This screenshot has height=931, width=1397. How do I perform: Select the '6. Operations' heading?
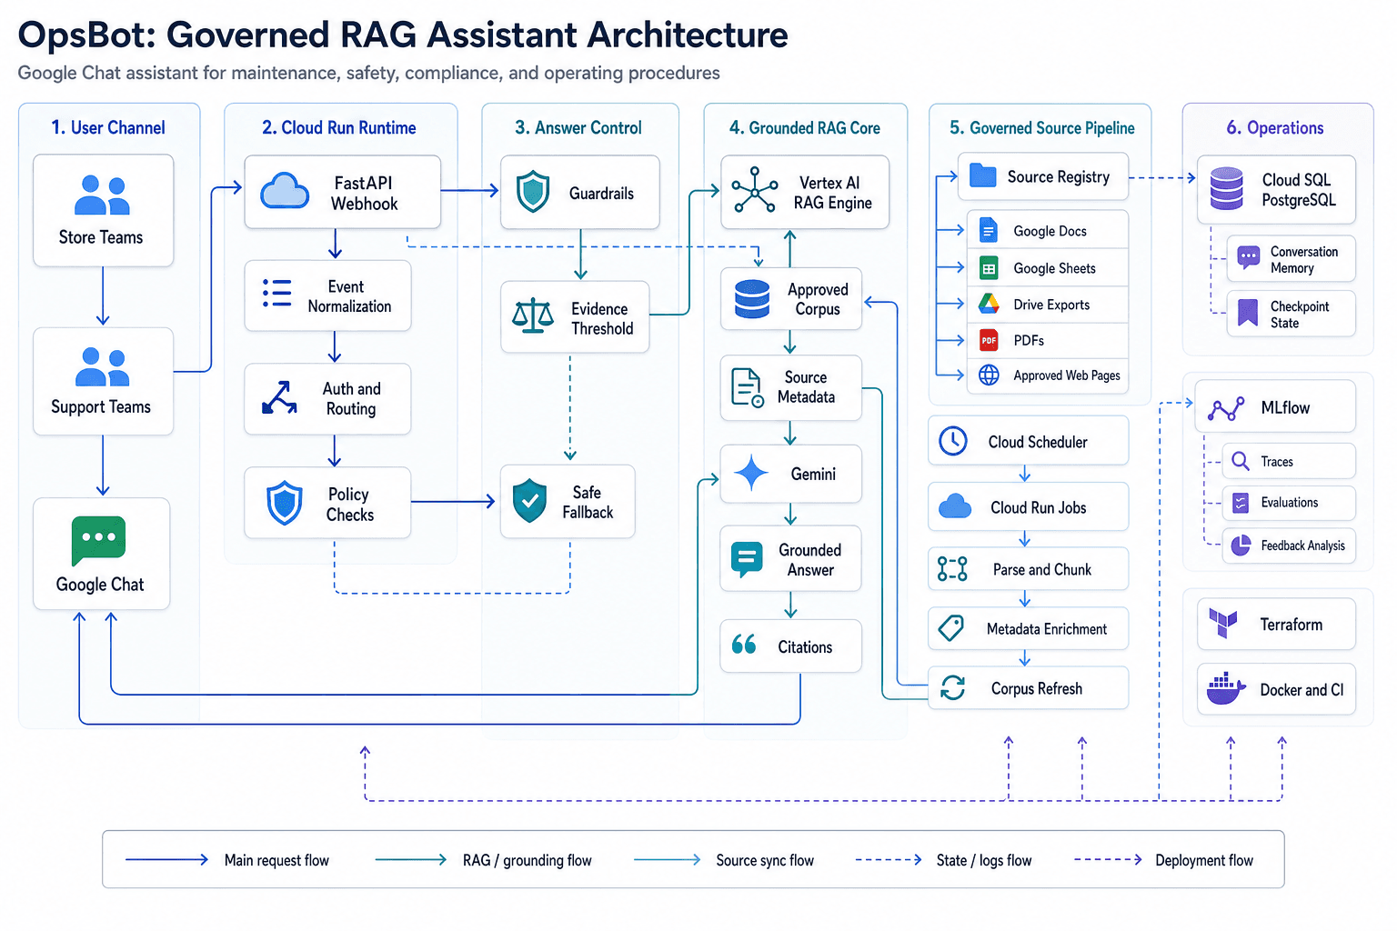[1275, 127]
